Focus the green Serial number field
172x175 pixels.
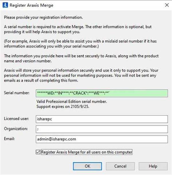click(102, 93)
